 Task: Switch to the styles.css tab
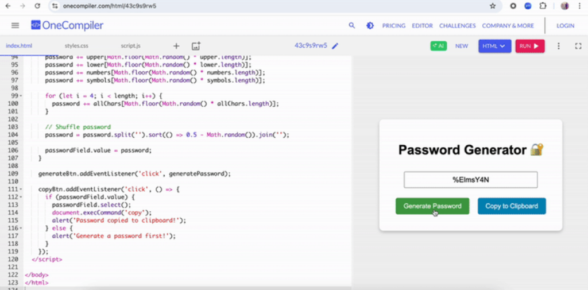(x=76, y=46)
